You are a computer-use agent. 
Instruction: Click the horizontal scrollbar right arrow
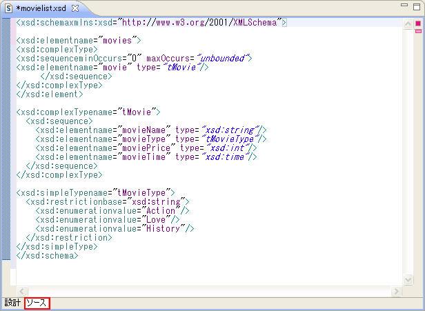(x=397, y=290)
